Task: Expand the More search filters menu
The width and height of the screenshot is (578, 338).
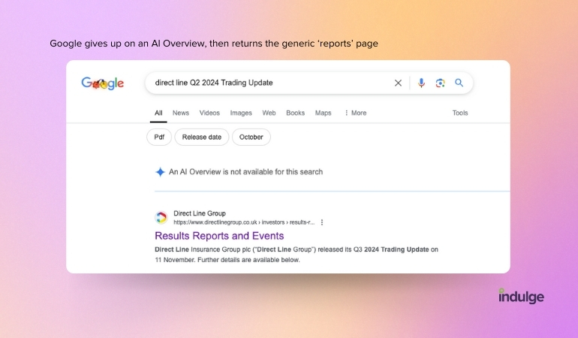Action: pyautogui.click(x=355, y=113)
